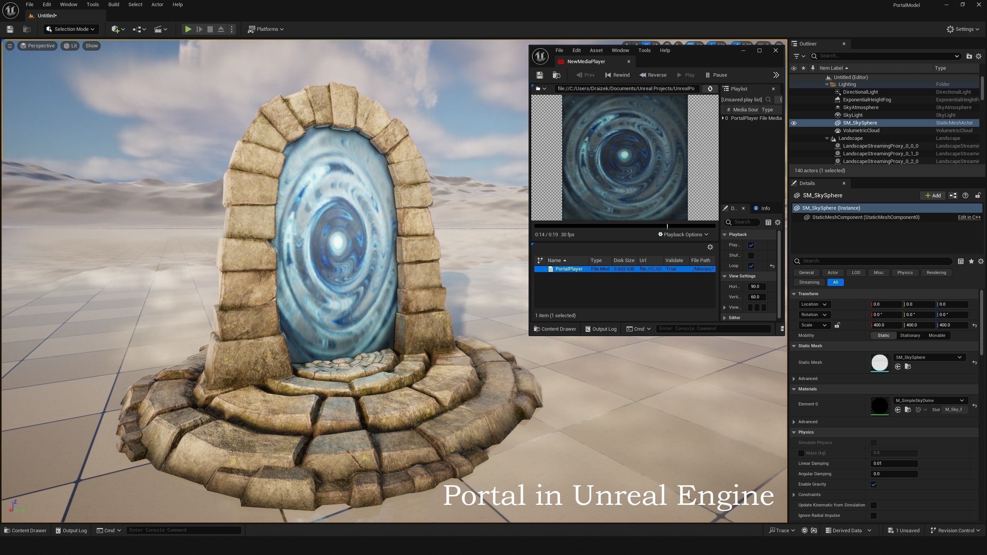
Task: Select the Rendering filter tab in Details
Action: (936, 273)
